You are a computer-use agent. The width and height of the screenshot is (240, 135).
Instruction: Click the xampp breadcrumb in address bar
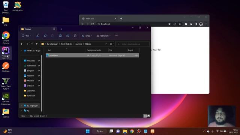click(79, 44)
